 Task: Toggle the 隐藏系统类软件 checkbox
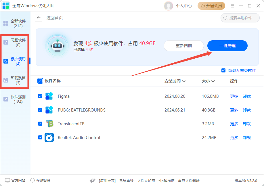click(223, 70)
